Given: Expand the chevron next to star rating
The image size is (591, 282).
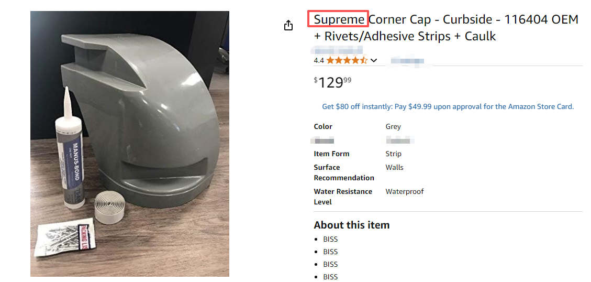Looking at the screenshot, I should (374, 60).
